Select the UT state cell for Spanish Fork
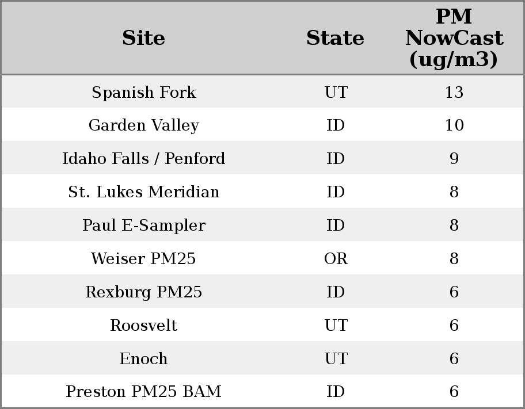This screenshot has height=409, width=525. pos(336,92)
